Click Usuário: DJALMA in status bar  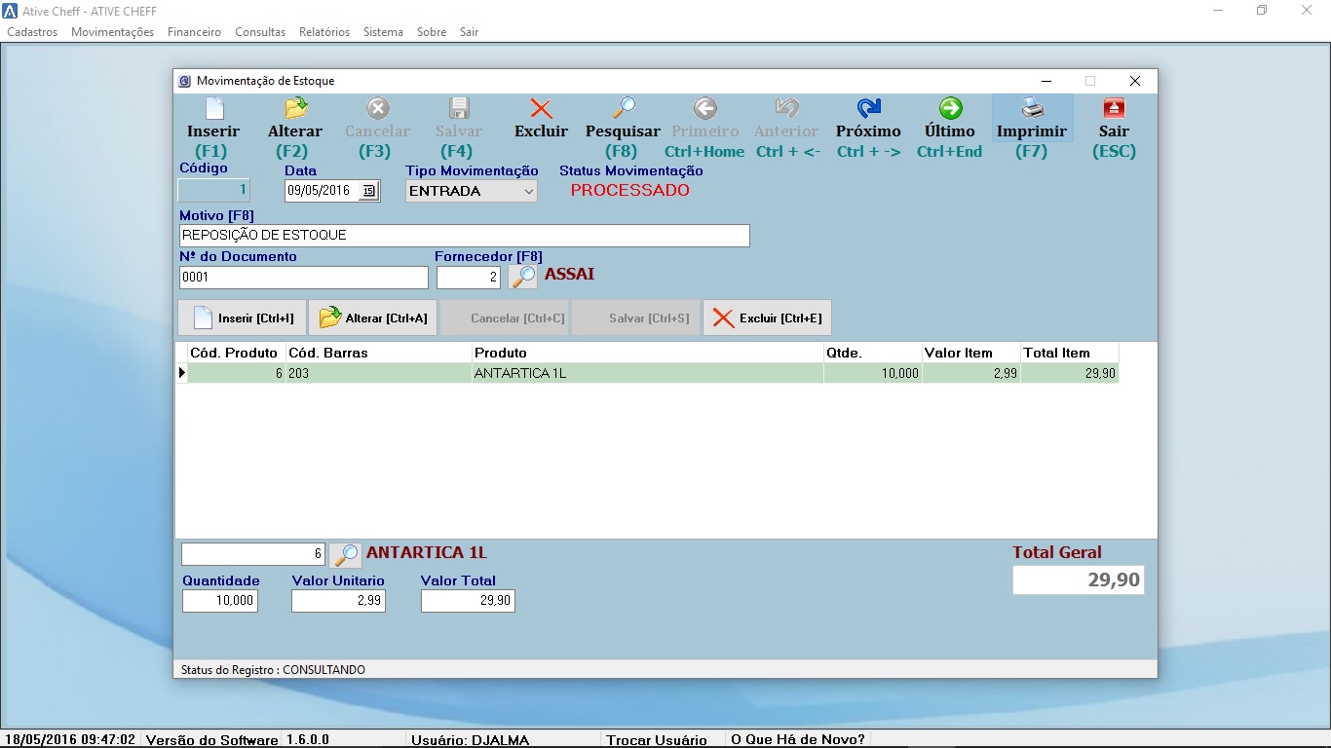[x=470, y=740]
